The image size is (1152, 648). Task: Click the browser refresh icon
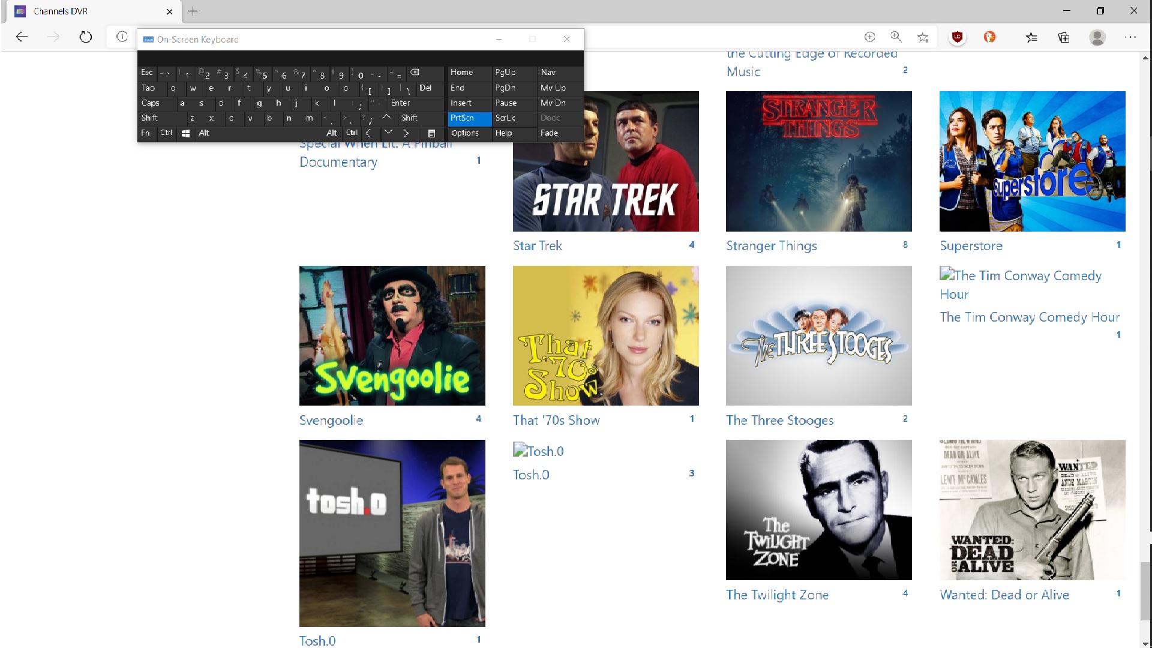(86, 37)
